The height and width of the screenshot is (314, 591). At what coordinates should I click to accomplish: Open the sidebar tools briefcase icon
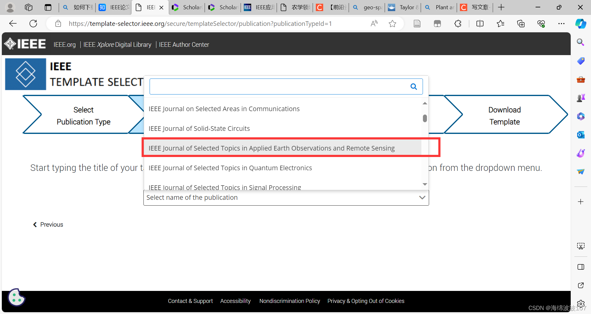coord(581,80)
